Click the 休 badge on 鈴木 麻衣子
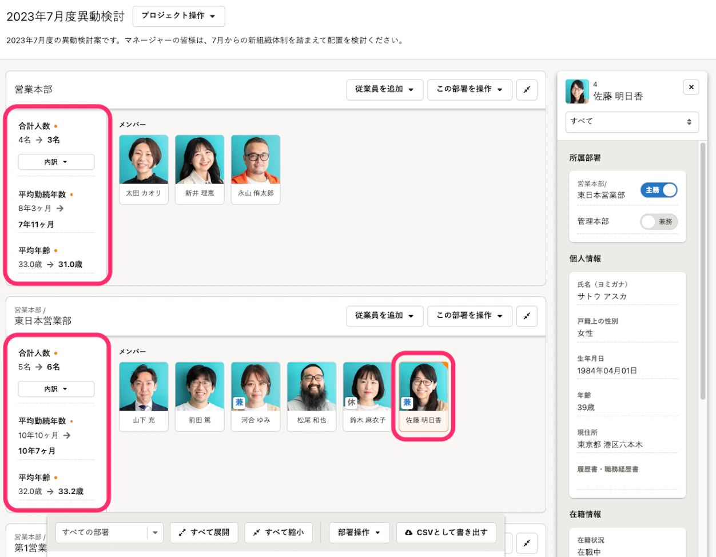Viewport: 716px width, 557px height. click(x=352, y=403)
